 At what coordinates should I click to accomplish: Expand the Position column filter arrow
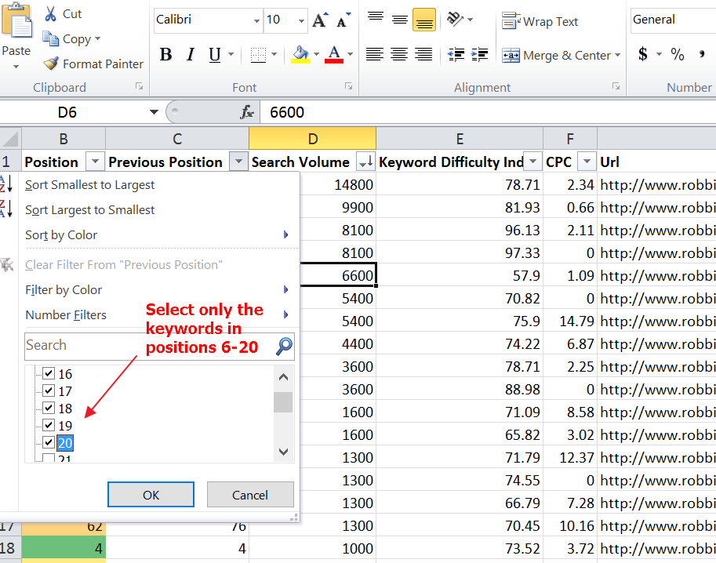pos(94,162)
